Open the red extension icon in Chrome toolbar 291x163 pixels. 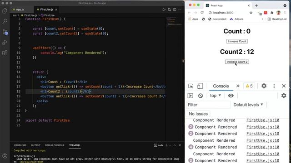tap(266, 13)
